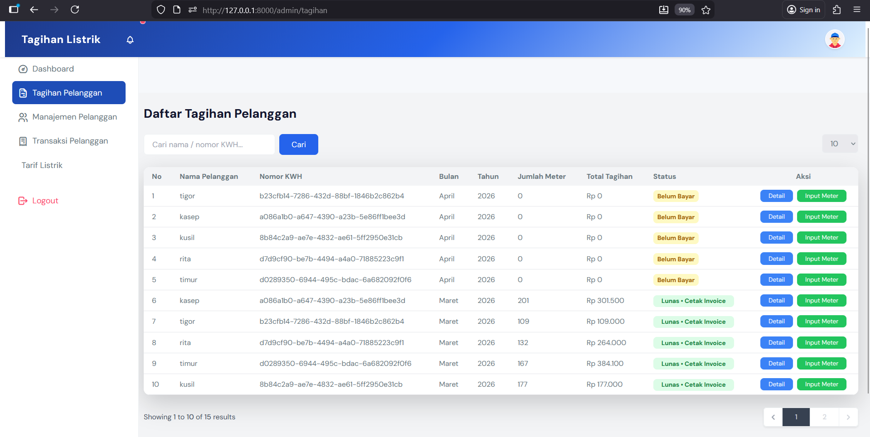
Task: Click the 'Showing 1 to 10 of 15 results' text
Action: point(190,417)
